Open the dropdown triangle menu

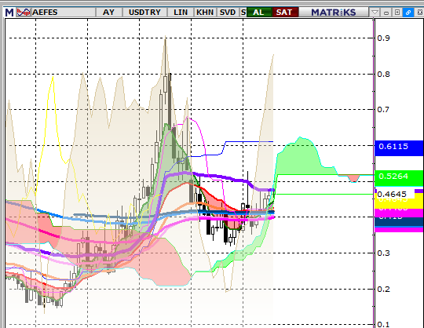point(375,13)
